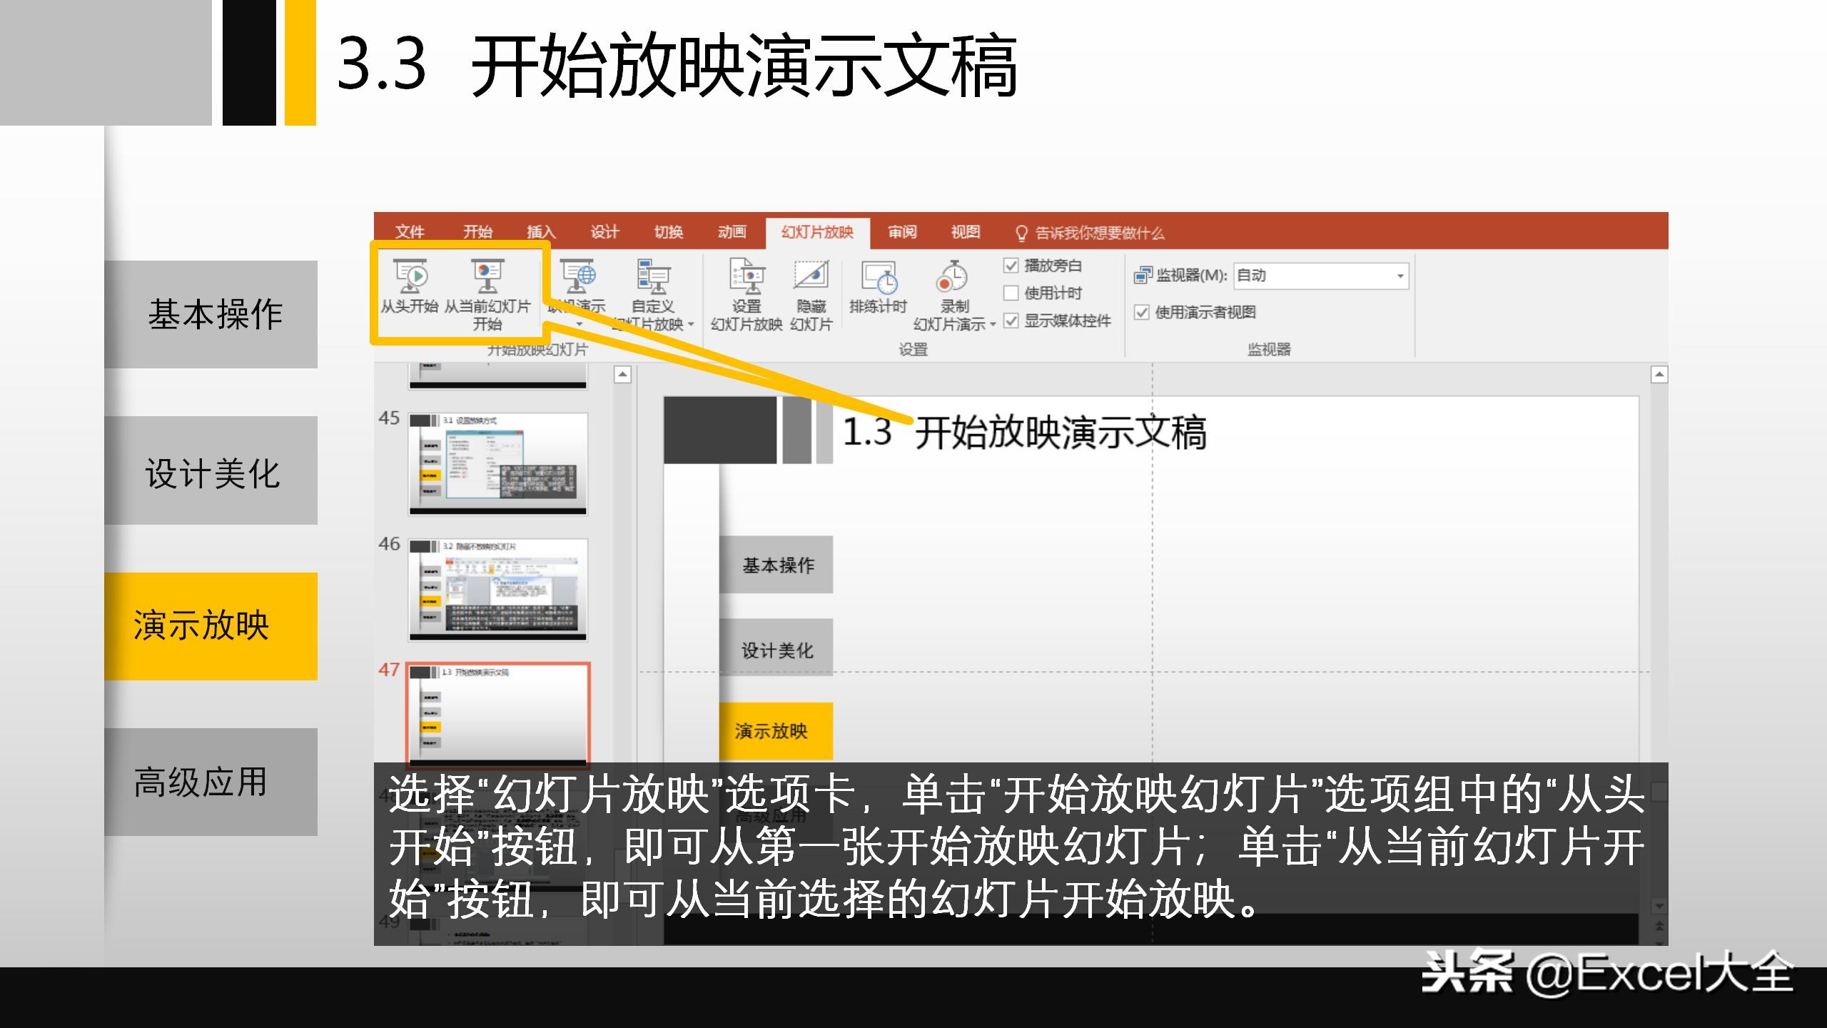Screen dimensions: 1827x1028
Task: Disable 使用演示者视图 presenter view
Action: point(1142,312)
